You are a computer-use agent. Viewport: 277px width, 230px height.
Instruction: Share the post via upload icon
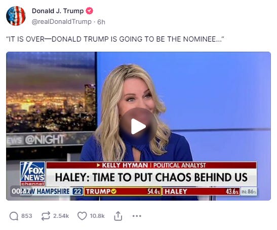click(x=118, y=216)
